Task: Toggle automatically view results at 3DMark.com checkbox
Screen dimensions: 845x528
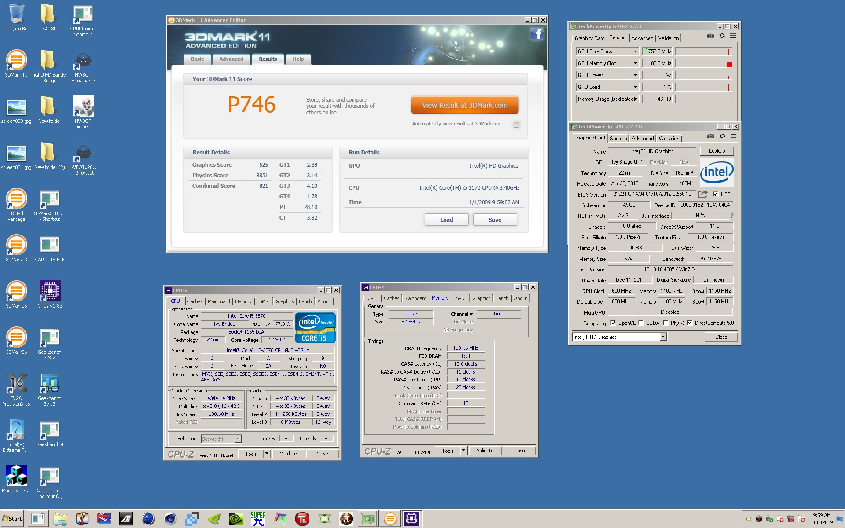Action: pos(516,125)
